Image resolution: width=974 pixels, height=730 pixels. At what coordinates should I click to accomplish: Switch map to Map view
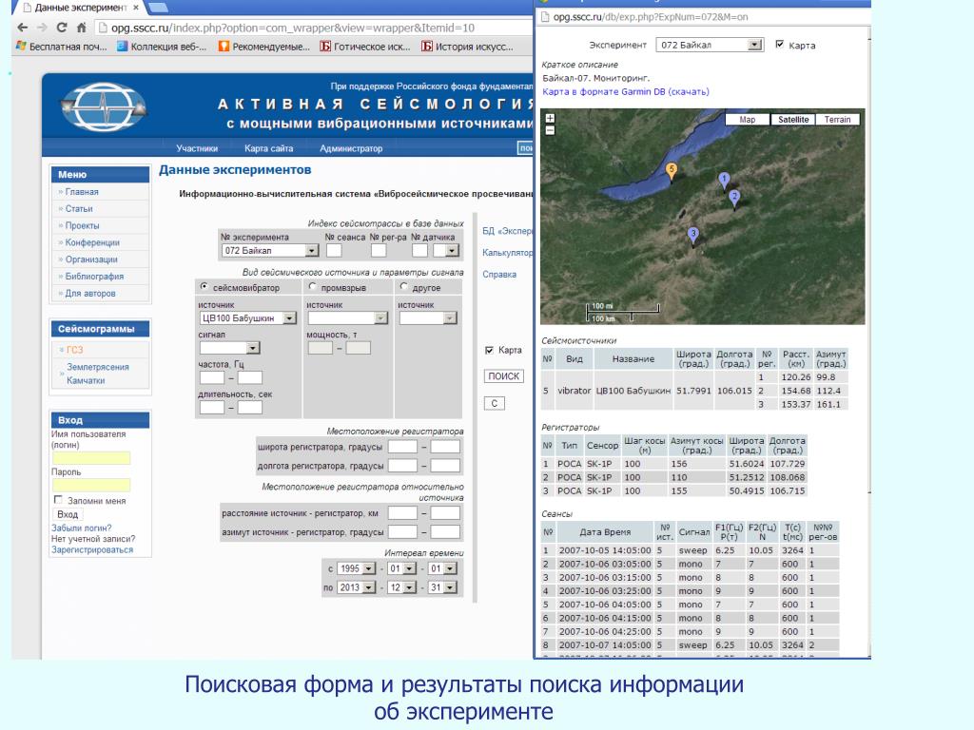pos(748,119)
